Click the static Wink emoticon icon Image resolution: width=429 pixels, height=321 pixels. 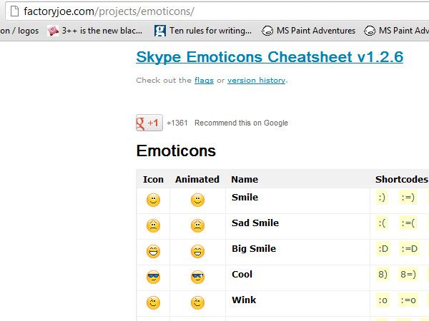click(x=153, y=302)
